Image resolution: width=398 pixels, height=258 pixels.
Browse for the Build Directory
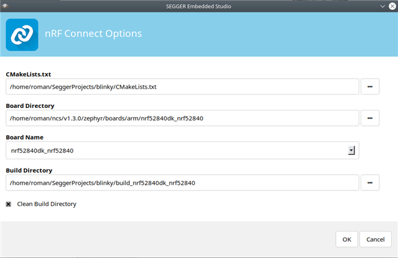pyautogui.click(x=370, y=182)
